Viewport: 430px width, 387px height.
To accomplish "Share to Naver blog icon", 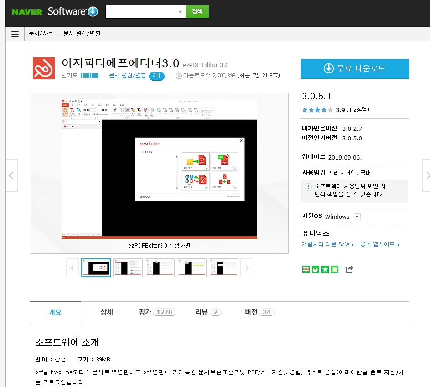I will pos(306,269).
